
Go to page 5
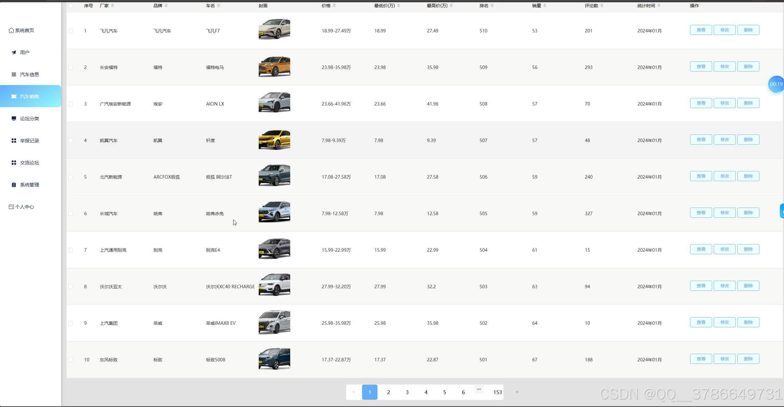click(x=445, y=392)
